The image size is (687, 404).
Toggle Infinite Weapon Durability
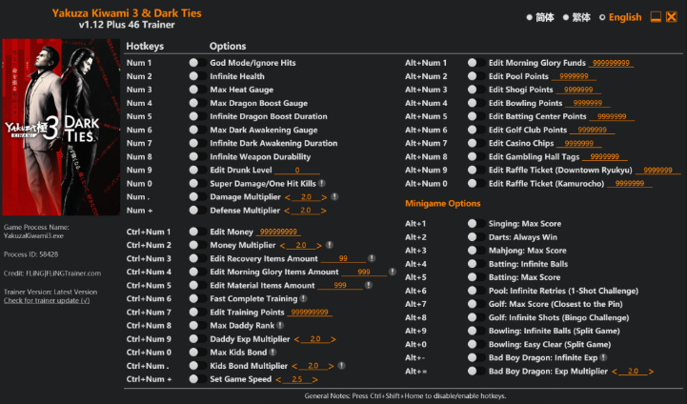197,156
